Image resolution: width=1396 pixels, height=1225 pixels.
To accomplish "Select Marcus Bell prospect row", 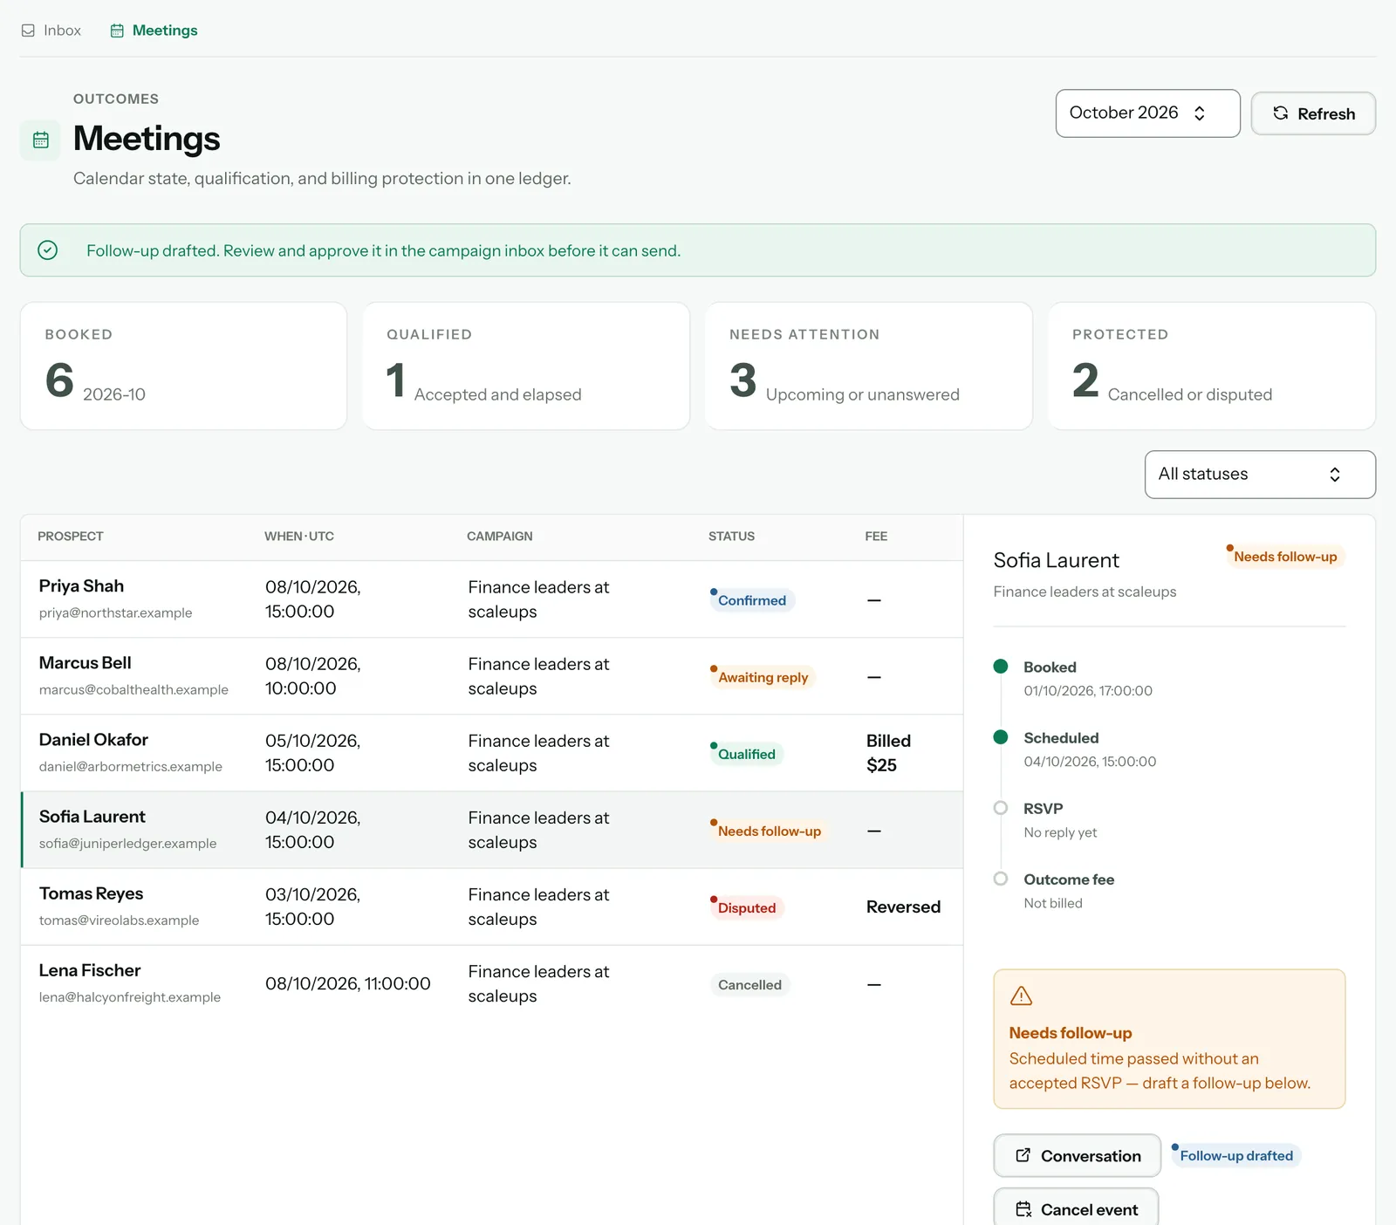I will [491, 676].
